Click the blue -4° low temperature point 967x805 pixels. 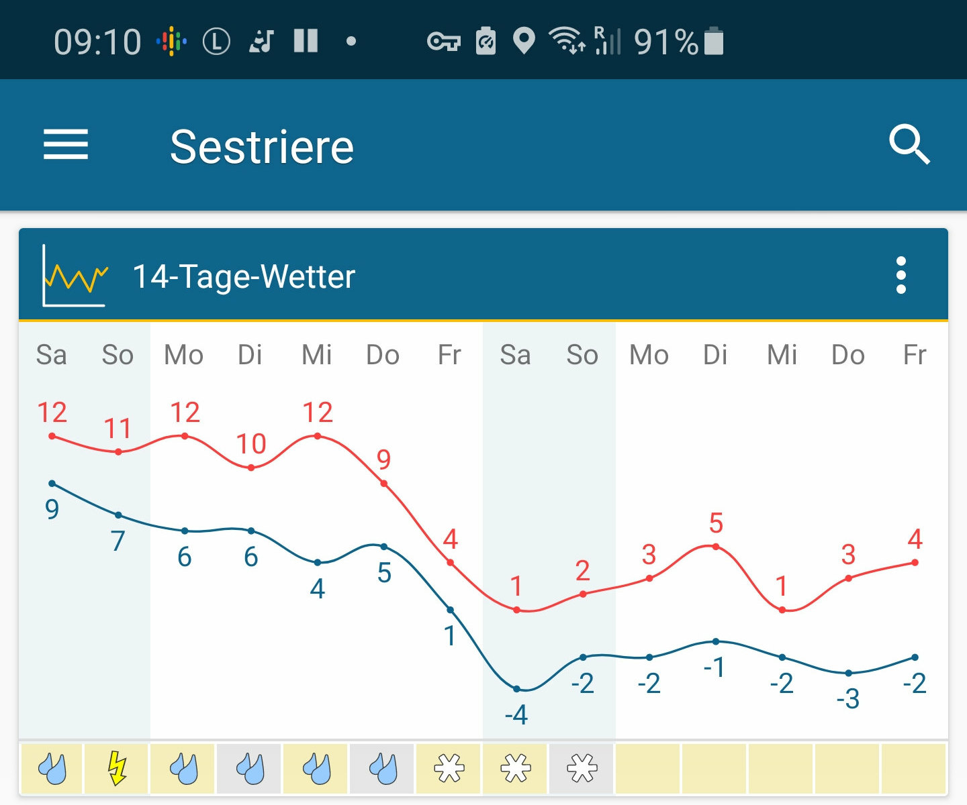(x=516, y=689)
